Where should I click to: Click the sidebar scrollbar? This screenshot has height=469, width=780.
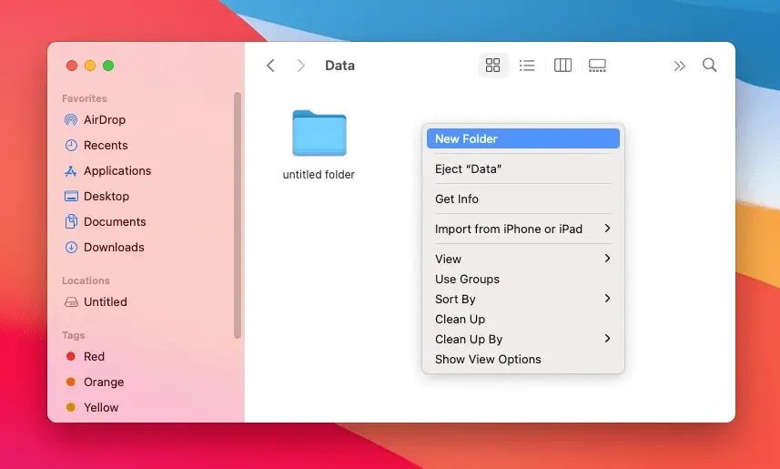point(238,215)
